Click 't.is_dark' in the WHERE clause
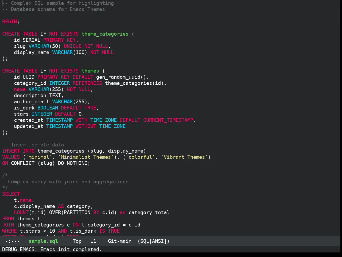The image size is (342, 257). [x=83, y=231]
